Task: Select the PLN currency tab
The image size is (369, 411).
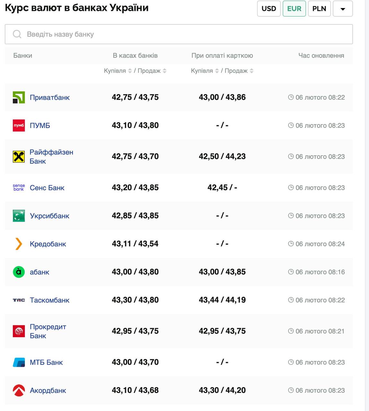Action: (319, 9)
